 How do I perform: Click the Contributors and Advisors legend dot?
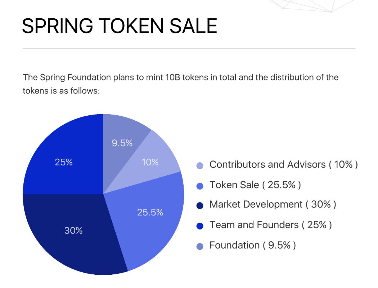pyautogui.click(x=200, y=166)
